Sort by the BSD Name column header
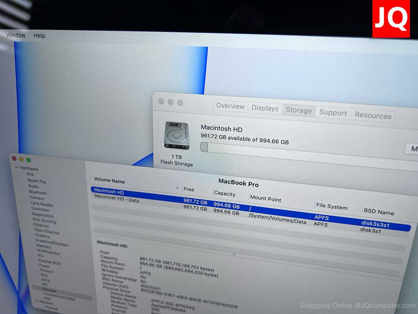 pos(379,212)
